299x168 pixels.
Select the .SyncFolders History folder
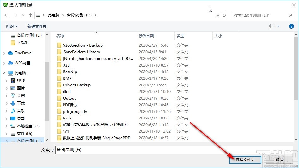tap(82, 52)
